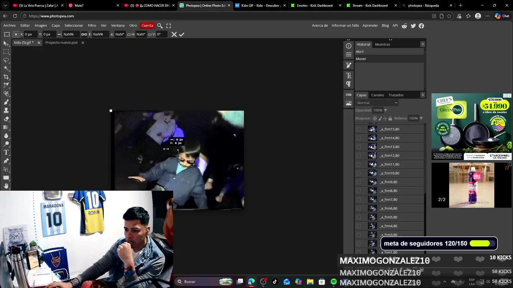This screenshot has height=288, width=513.
Task: Select the Spot Healing Brush tool
Action: (6, 94)
